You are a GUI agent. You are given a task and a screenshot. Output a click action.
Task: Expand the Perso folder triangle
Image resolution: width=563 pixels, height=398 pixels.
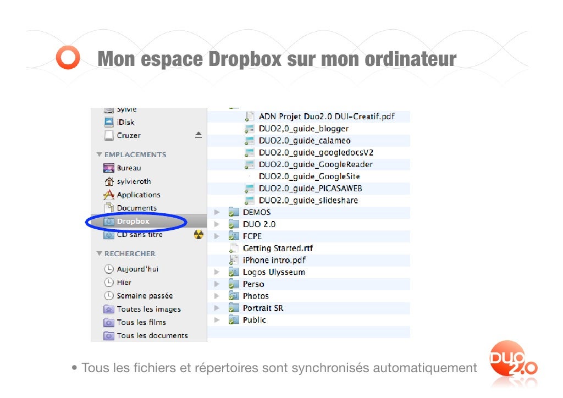click(217, 284)
